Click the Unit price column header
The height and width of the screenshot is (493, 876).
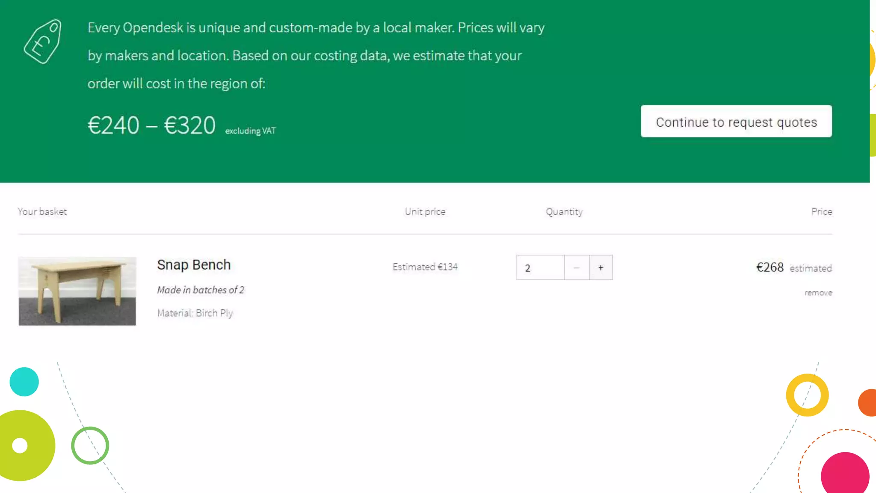click(x=425, y=211)
